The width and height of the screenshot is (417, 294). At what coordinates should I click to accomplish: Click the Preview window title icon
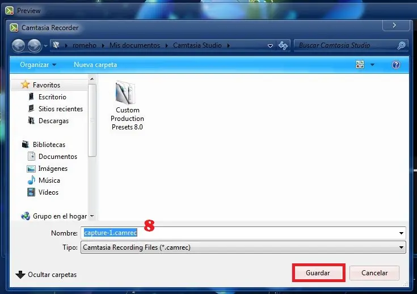pyautogui.click(x=9, y=11)
